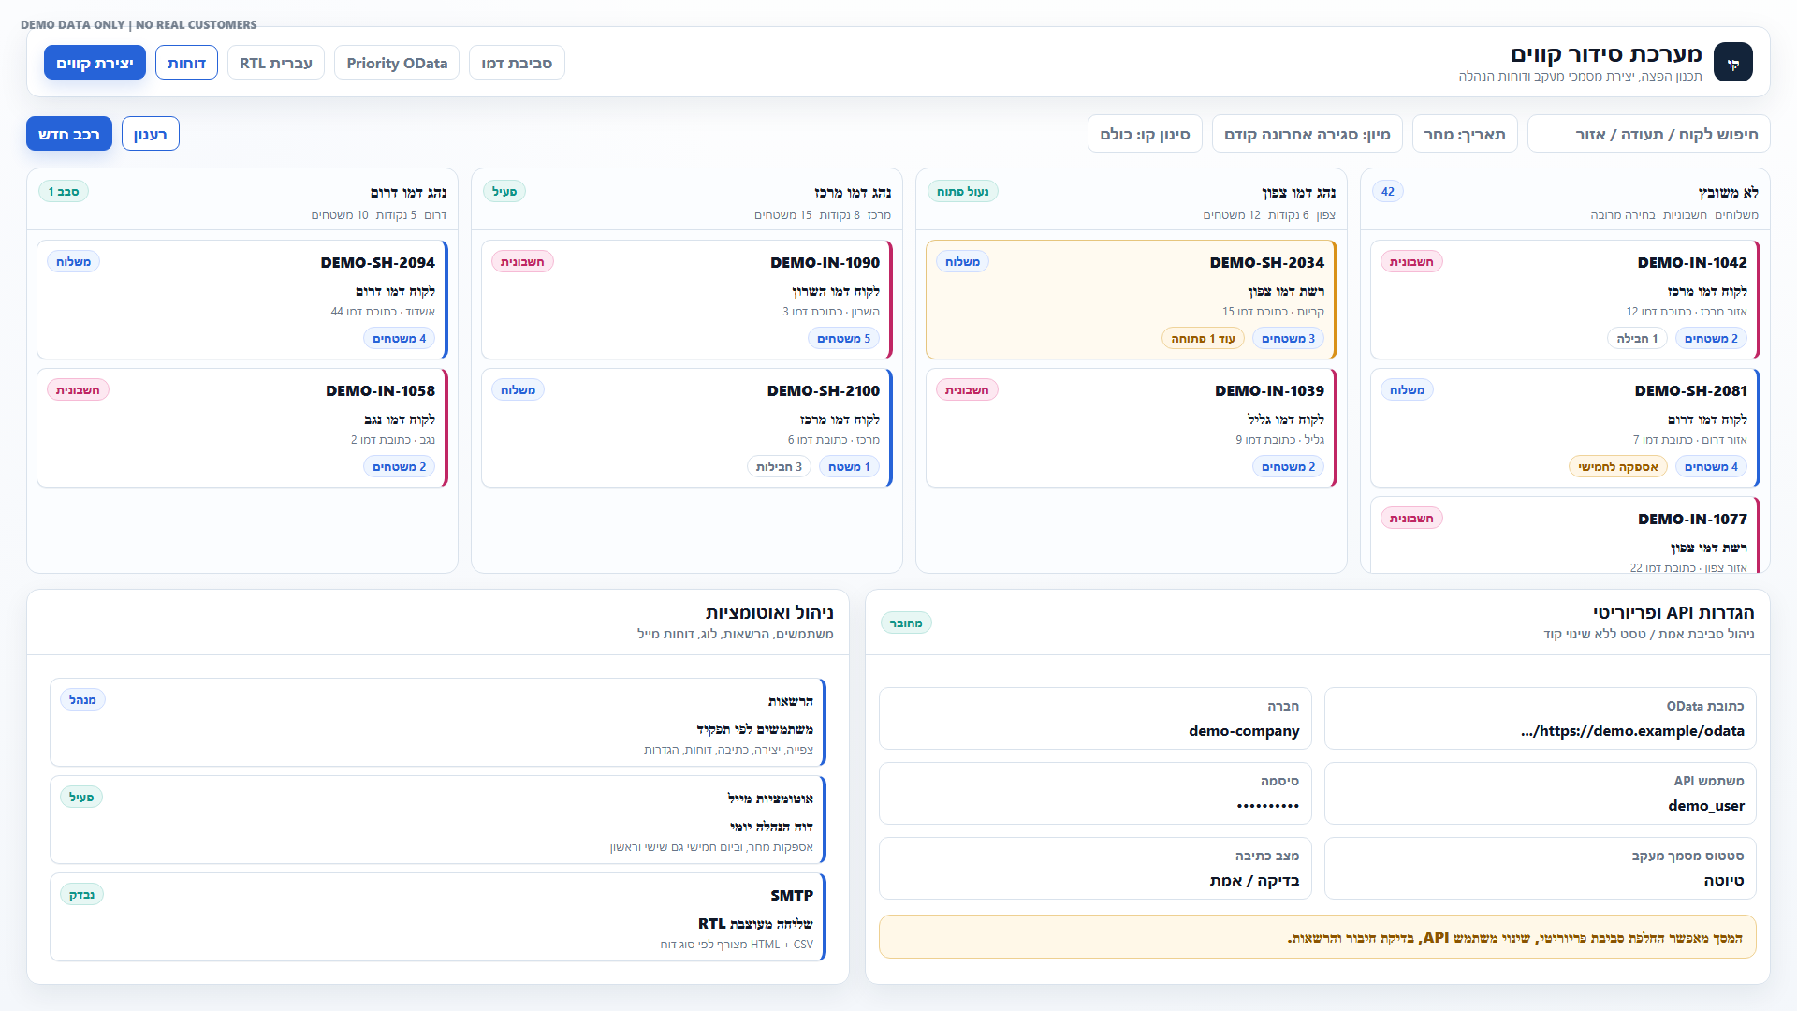Switch to the דוחות tab

pyautogui.click(x=186, y=63)
